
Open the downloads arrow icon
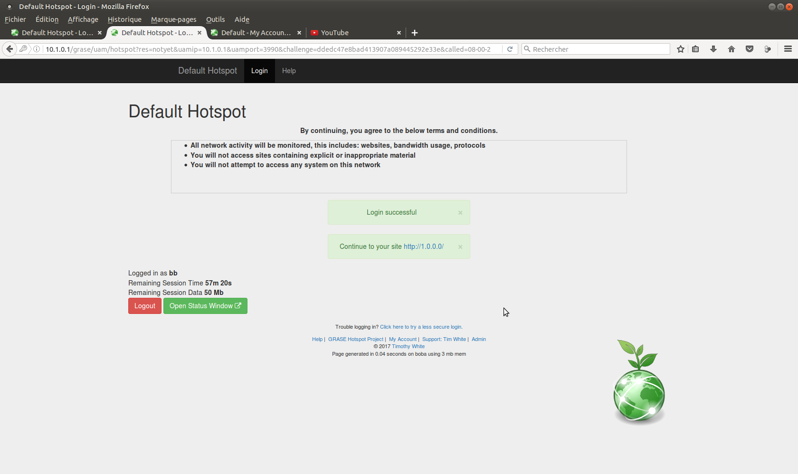click(713, 49)
